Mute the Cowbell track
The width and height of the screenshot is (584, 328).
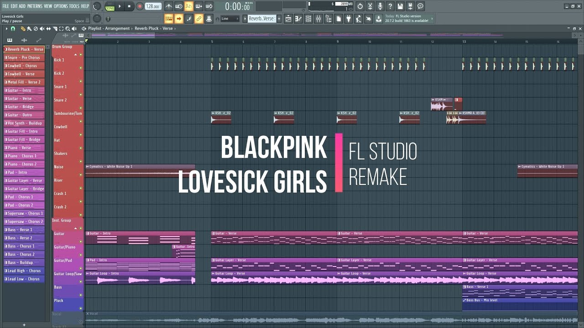pos(81,135)
